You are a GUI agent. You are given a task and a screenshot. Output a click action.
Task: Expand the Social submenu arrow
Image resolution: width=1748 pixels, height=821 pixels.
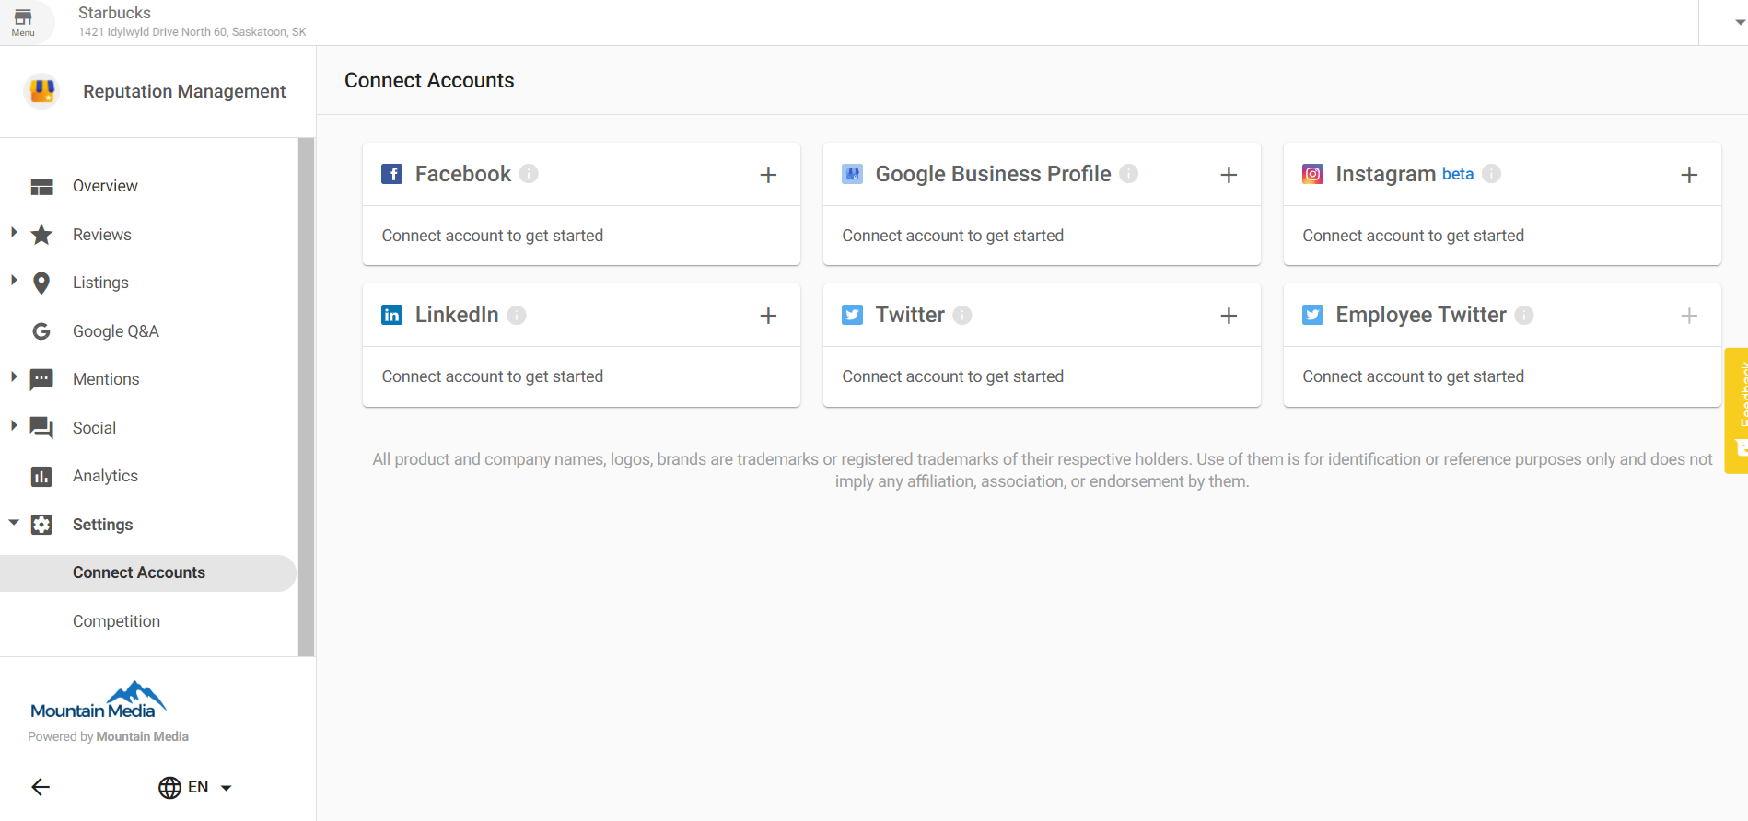point(14,425)
